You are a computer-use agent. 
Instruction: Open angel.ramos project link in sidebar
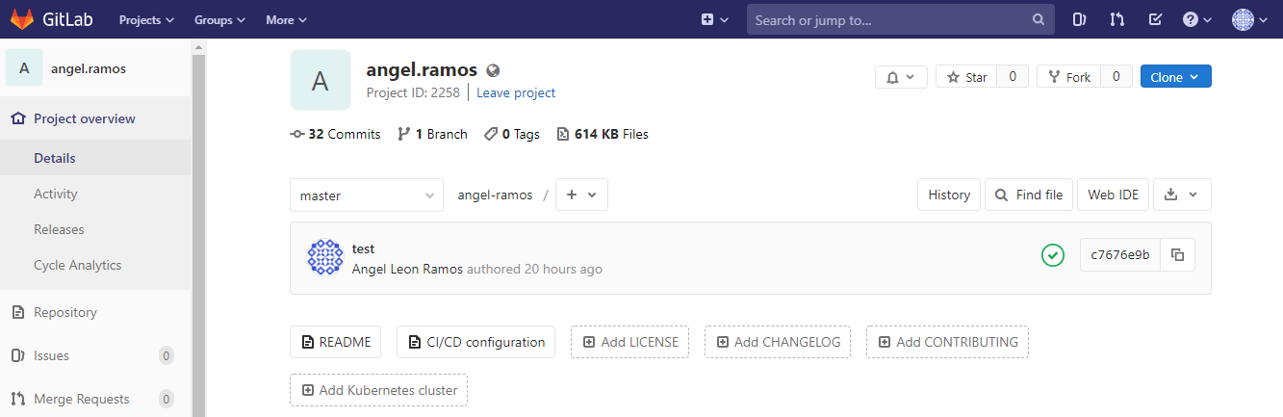pos(89,68)
